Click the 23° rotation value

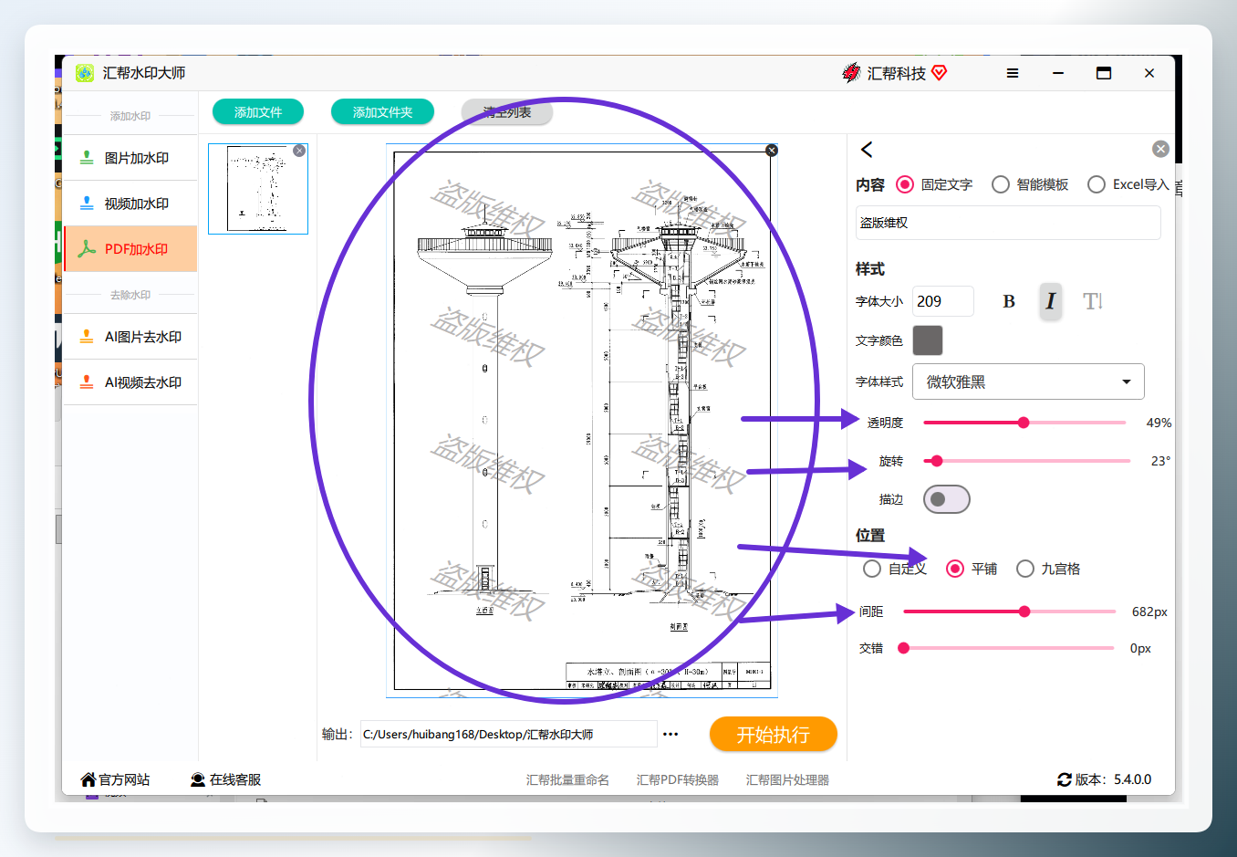(1160, 461)
